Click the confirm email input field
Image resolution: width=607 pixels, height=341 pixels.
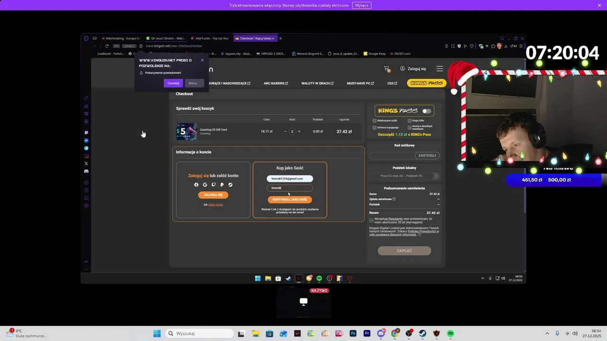click(x=290, y=188)
